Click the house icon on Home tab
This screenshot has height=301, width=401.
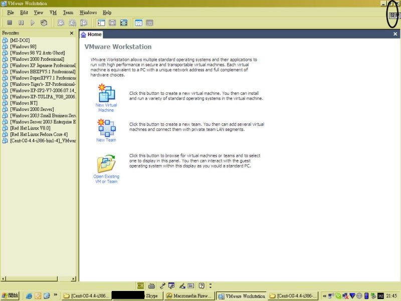[x=83, y=35]
